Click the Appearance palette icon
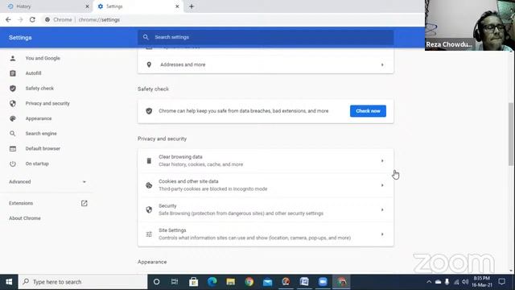The height and width of the screenshot is (290, 515). tap(13, 118)
